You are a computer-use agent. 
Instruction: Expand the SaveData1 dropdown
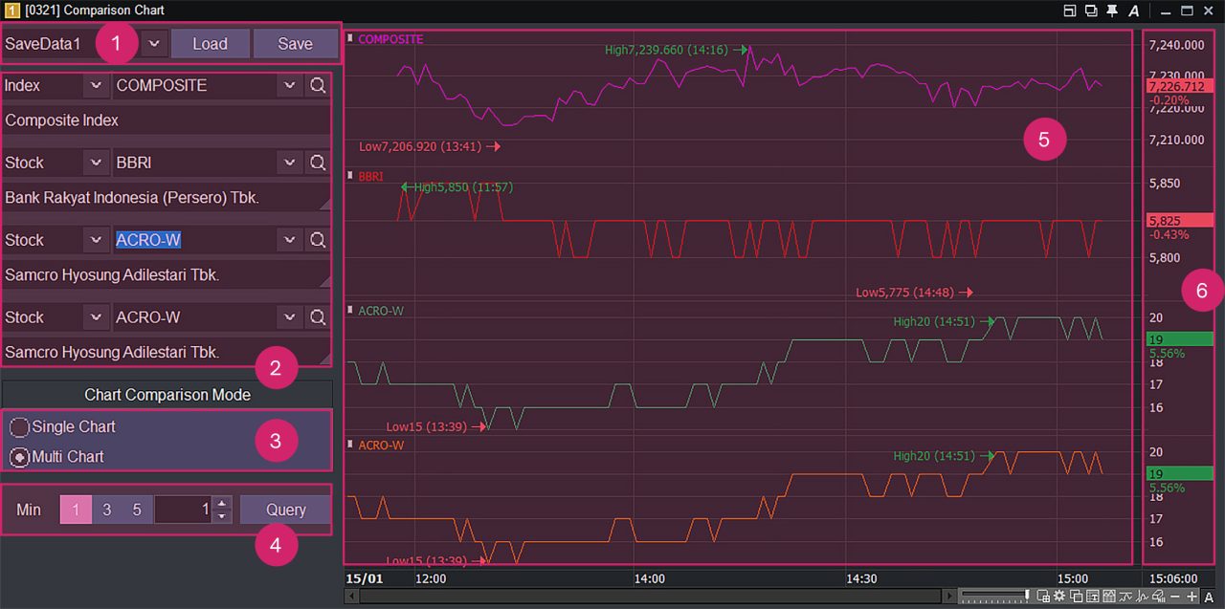(x=154, y=44)
